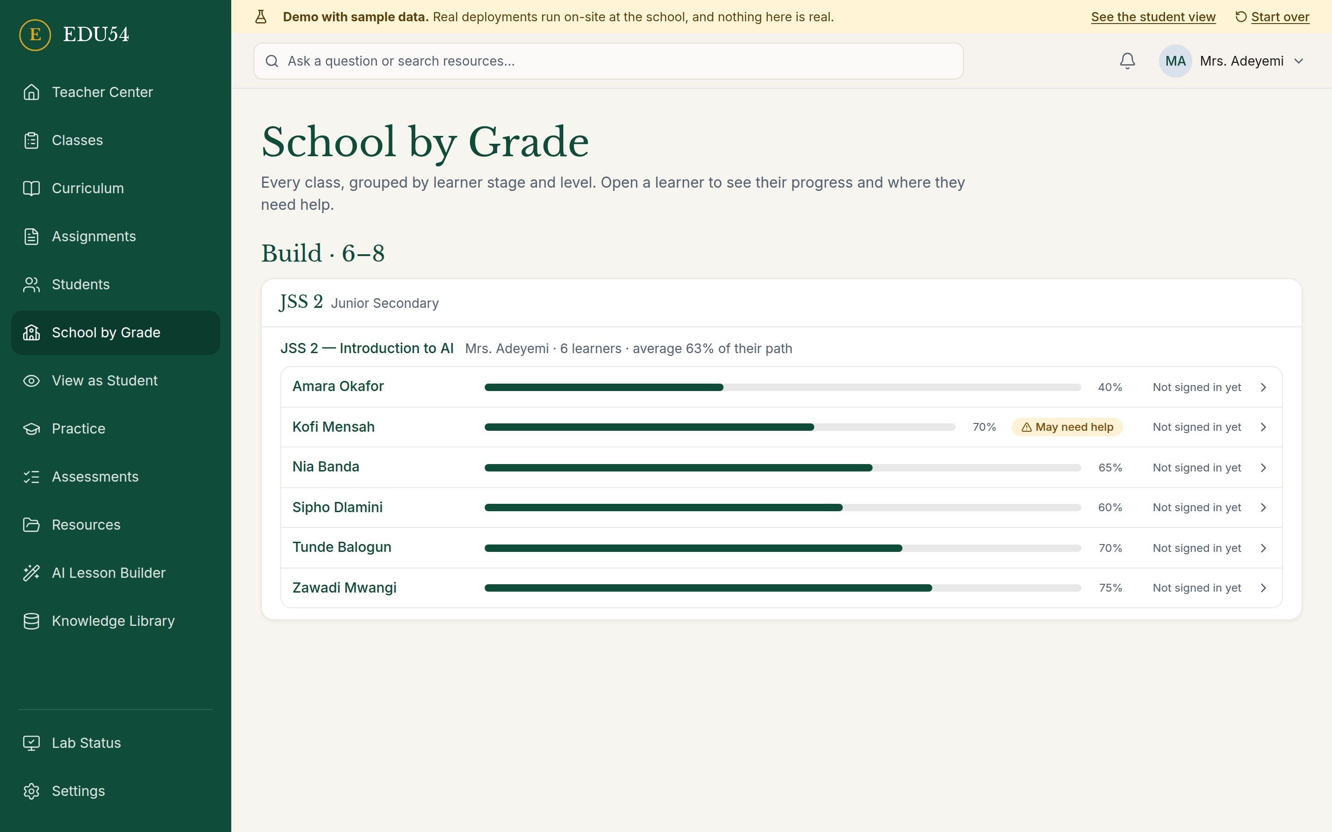Screen dimensions: 1332x832
Task: Click Tunde Balogun 70% value
Action: [1110, 548]
